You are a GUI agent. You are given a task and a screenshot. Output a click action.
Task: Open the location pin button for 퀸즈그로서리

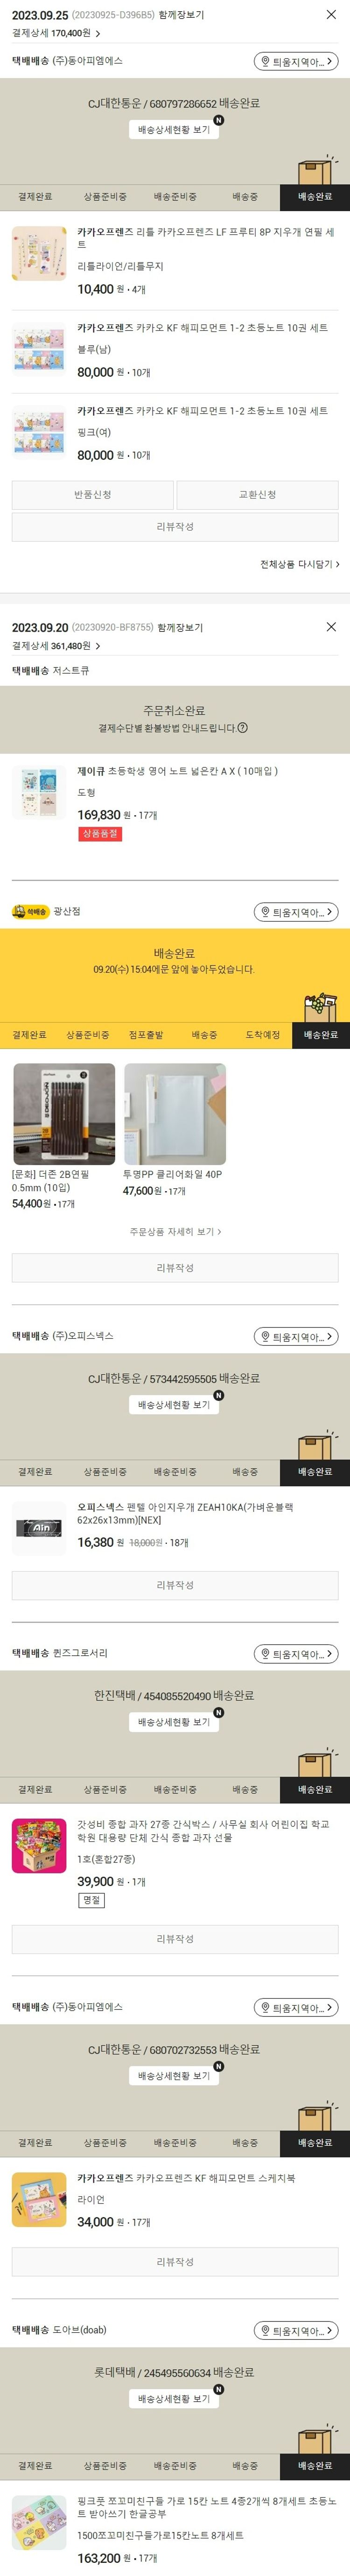click(x=296, y=1654)
